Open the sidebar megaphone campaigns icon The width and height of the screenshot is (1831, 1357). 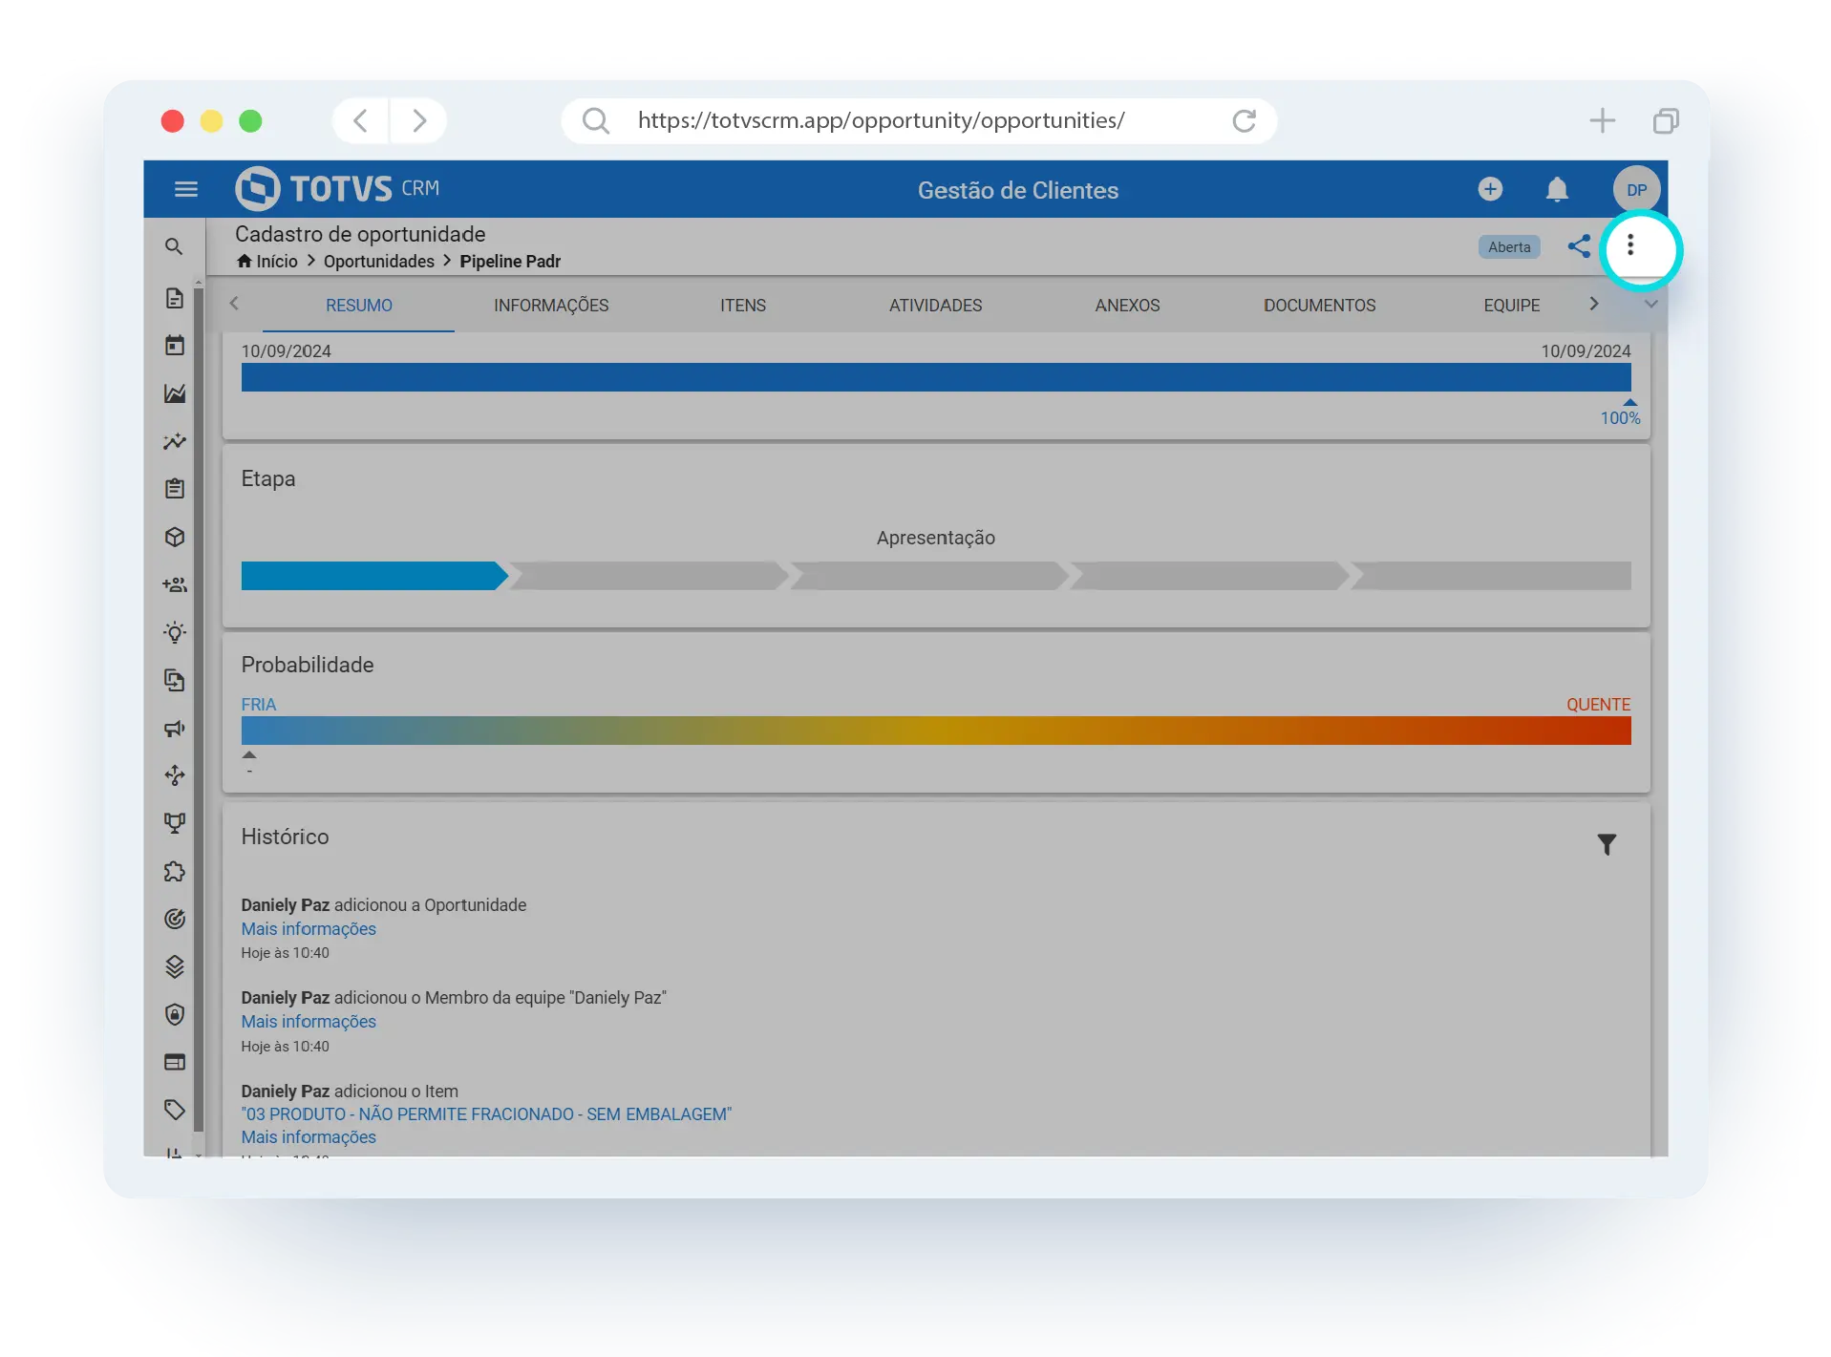[174, 729]
